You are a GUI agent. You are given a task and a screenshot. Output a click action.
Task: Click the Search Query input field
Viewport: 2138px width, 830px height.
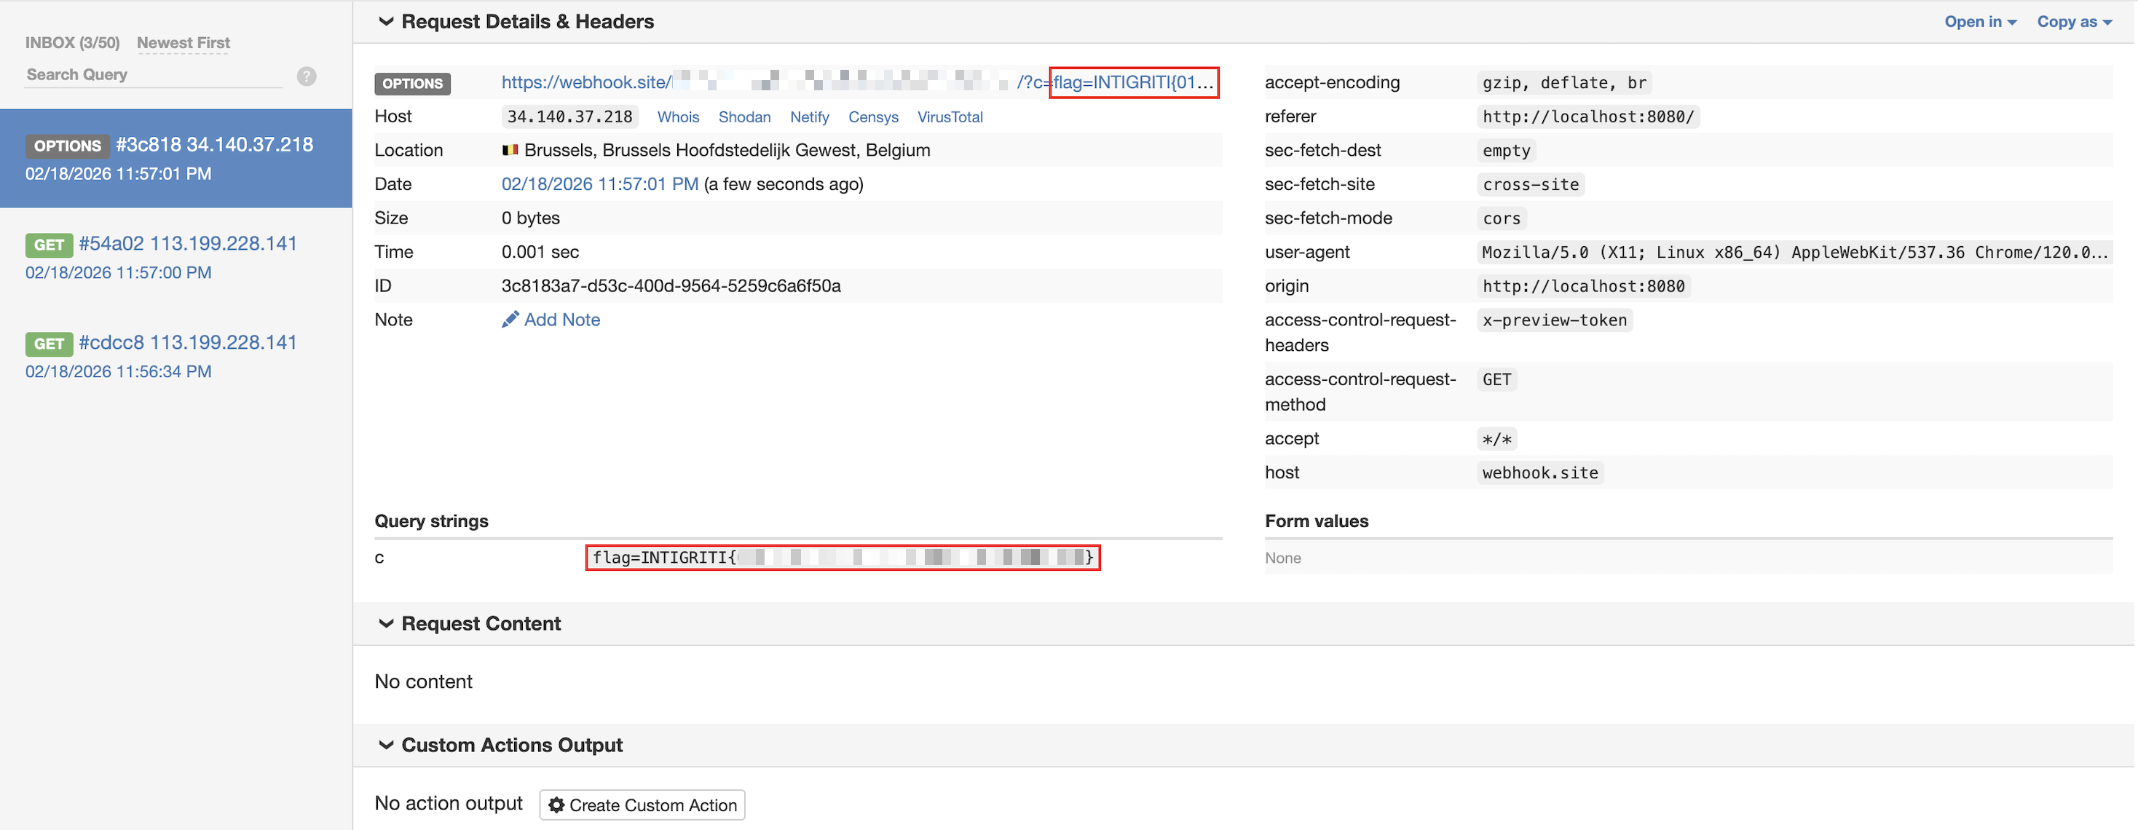coord(154,75)
